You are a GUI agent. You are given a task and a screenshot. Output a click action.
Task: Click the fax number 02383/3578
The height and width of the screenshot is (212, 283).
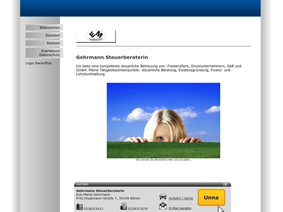(x=138, y=208)
